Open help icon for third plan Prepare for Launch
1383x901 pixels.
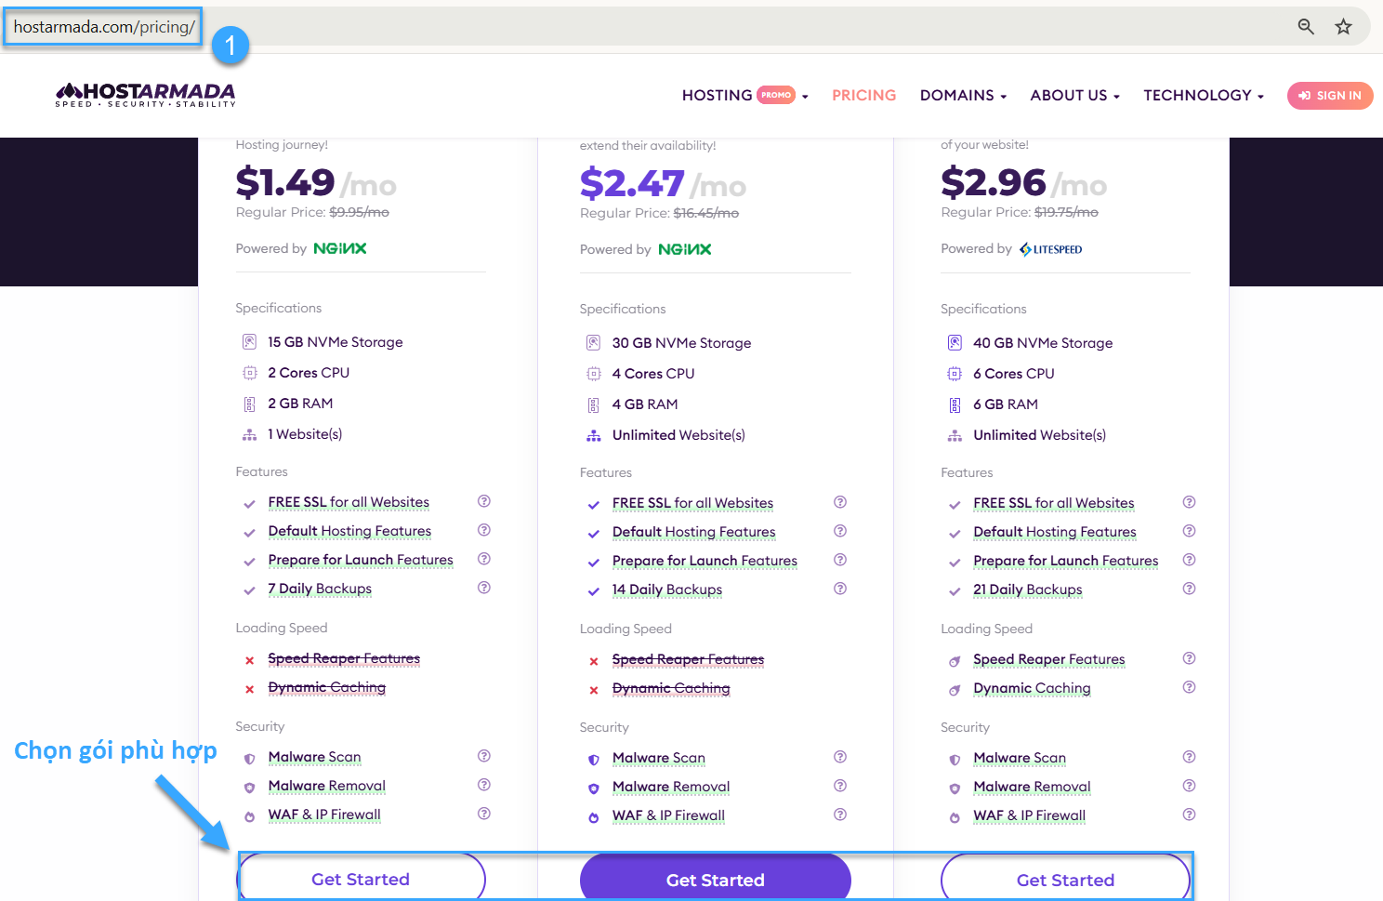(x=1189, y=560)
